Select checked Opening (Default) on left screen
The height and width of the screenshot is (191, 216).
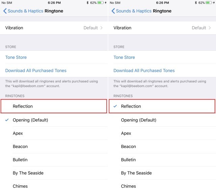tap(54, 120)
